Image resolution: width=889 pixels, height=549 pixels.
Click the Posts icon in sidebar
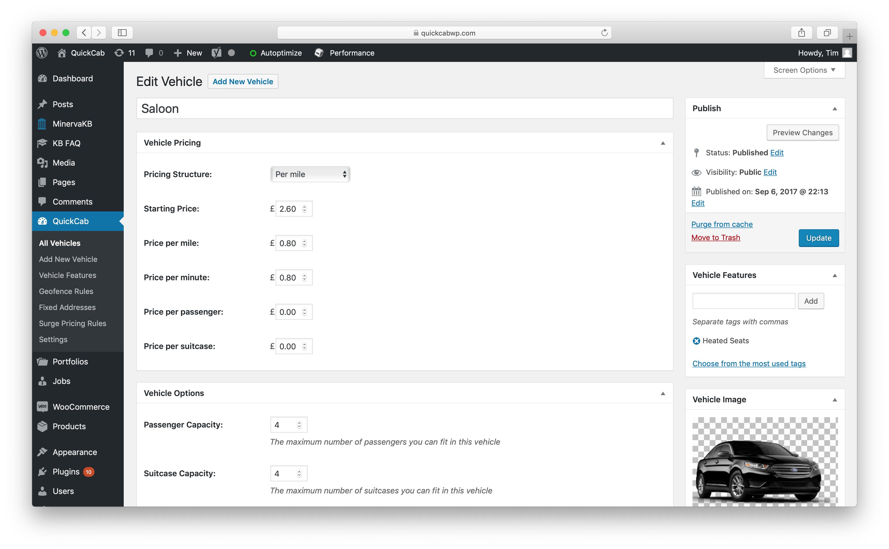[x=43, y=103]
